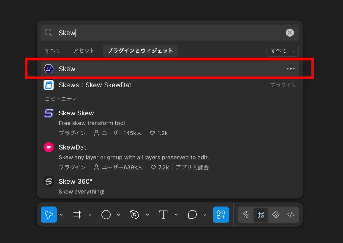Click the アプリ内課金 label
This screenshot has height=243, width=343.
point(192,167)
